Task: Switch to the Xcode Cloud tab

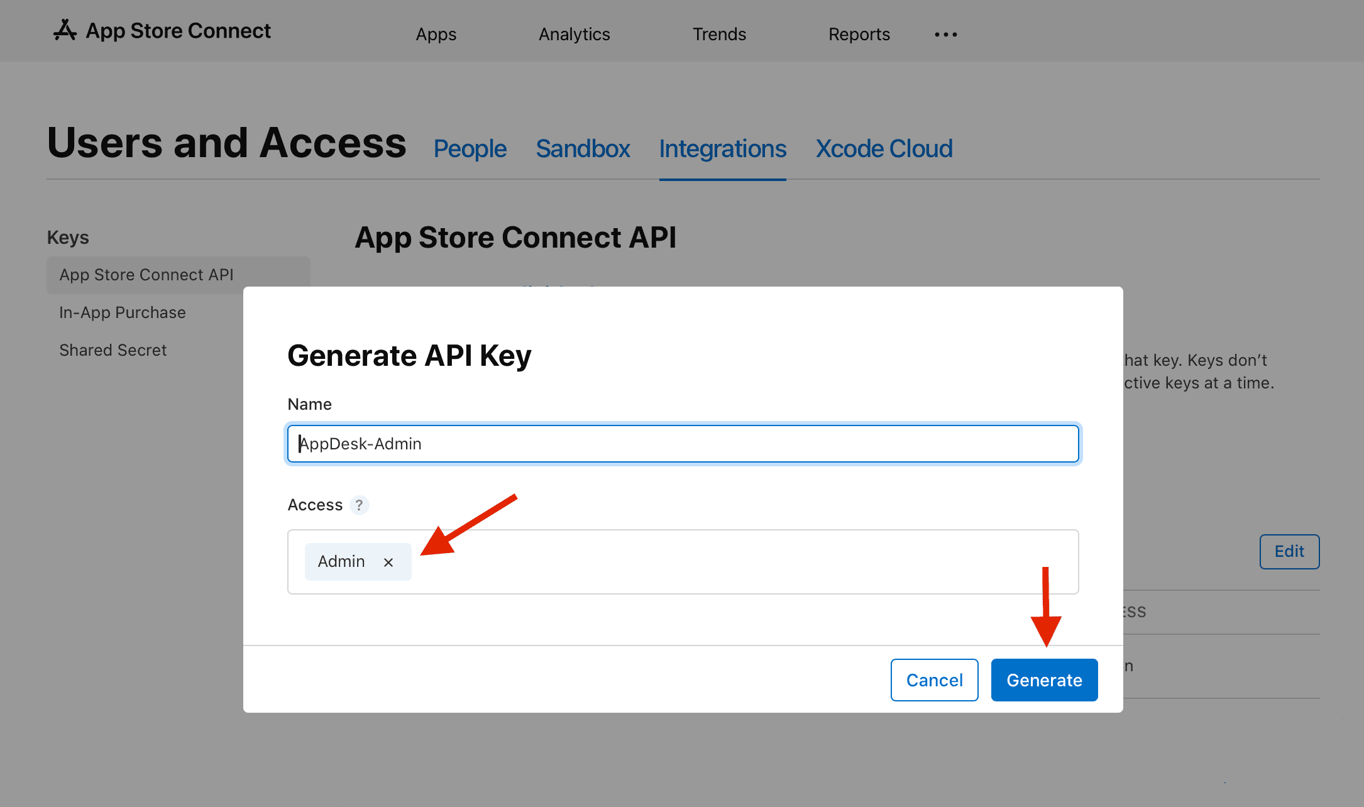Action: pos(884,149)
